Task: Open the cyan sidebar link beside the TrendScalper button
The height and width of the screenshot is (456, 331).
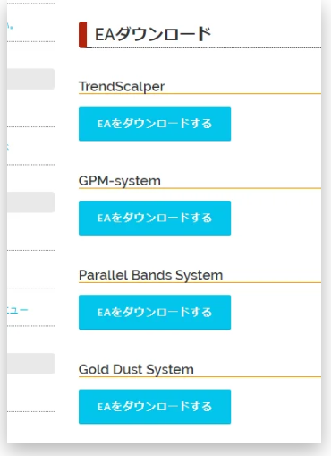Action: 8,146
